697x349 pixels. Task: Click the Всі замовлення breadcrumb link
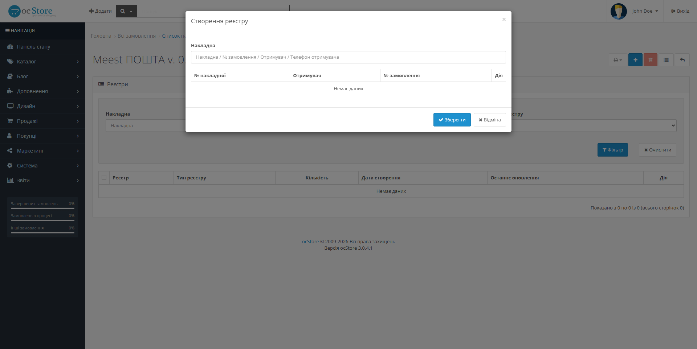click(136, 36)
